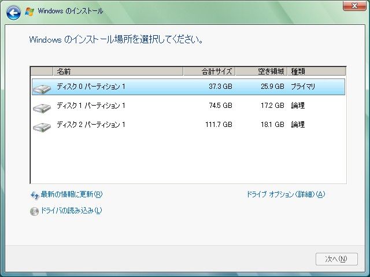
Task: Sort by the 種類 column header
Action: tap(316, 71)
